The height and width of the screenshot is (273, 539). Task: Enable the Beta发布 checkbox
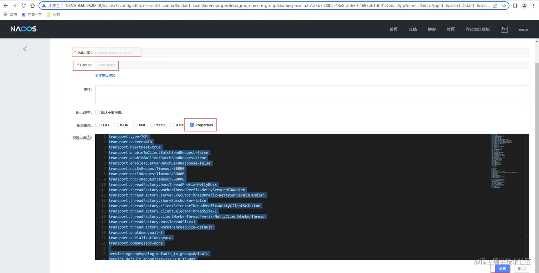tap(97, 112)
